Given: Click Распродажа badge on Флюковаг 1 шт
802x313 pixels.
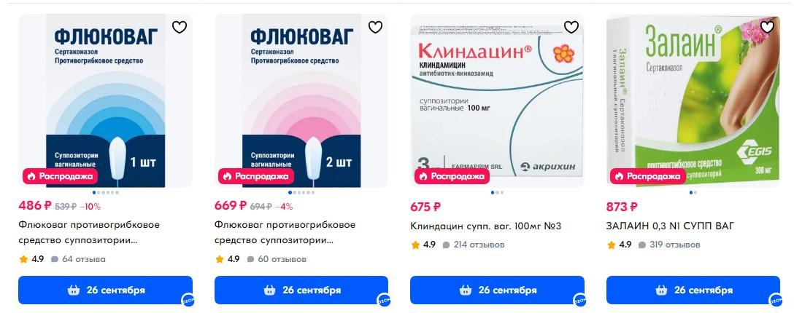Looking at the screenshot, I should tap(60, 176).
